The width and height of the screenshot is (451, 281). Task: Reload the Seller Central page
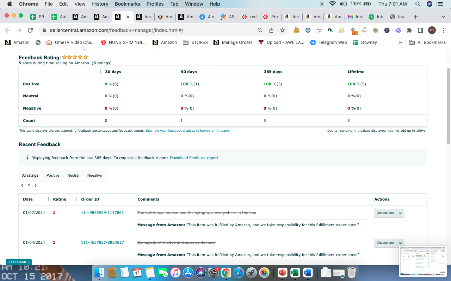click(x=30, y=31)
